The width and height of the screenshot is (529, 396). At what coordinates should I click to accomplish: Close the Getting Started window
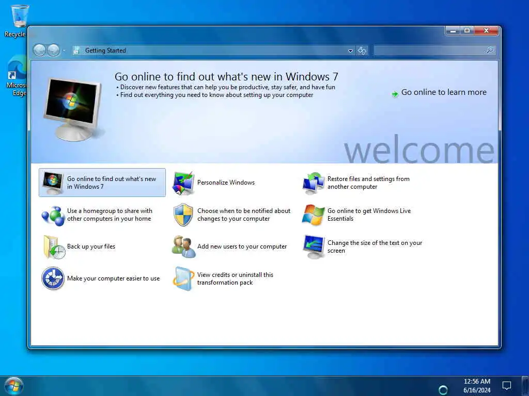coord(486,31)
